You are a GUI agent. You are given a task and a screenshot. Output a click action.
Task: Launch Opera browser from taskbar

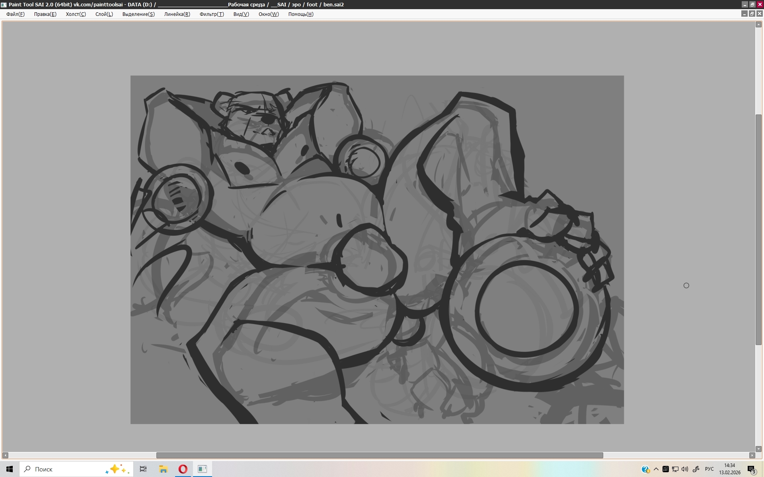click(183, 469)
